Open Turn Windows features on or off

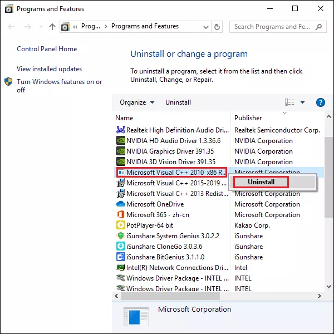[x=60, y=86]
